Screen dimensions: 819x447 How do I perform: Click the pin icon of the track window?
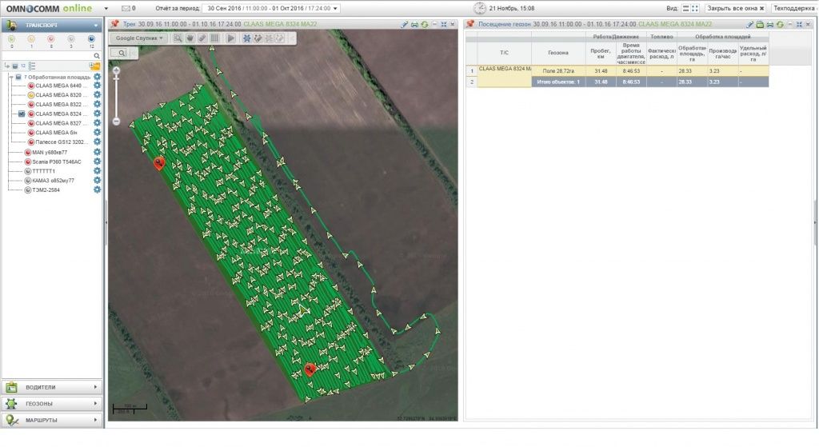(x=115, y=24)
